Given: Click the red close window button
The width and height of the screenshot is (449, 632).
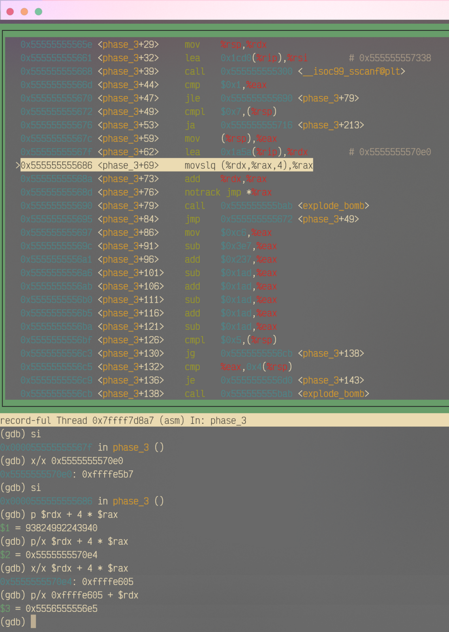Looking at the screenshot, I should coord(10,11).
